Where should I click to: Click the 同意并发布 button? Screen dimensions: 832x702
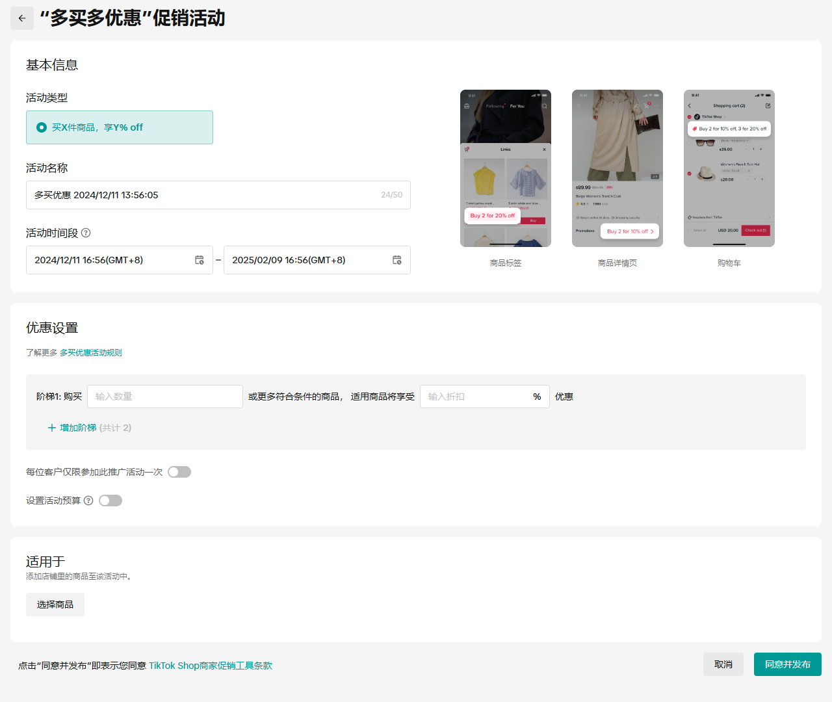[787, 664]
